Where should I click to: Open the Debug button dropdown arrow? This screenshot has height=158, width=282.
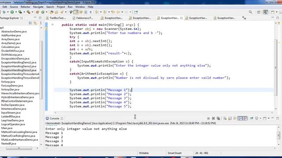click(x=8, y=12)
